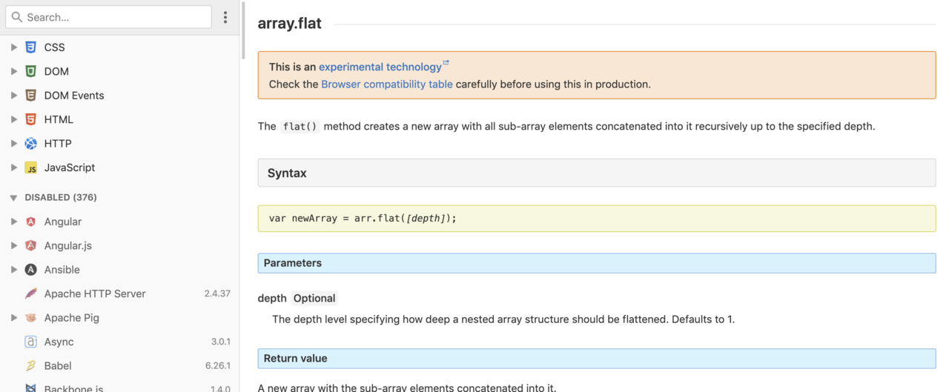The width and height of the screenshot is (949, 392).
Task: Click the array.flat page heading
Action: point(290,23)
